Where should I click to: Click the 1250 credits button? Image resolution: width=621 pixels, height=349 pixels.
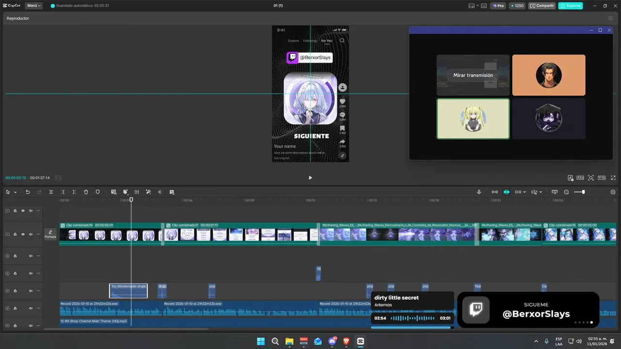(517, 6)
